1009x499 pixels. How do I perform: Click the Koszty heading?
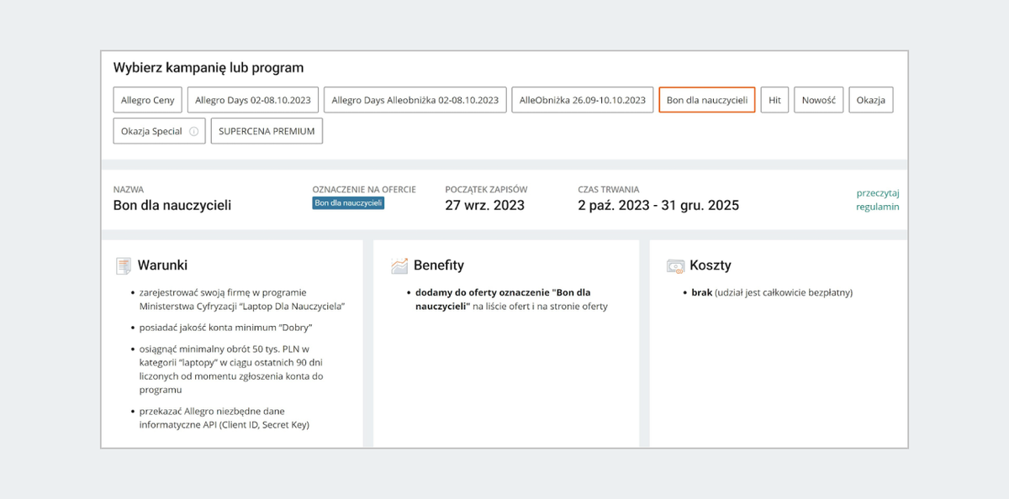coord(711,265)
